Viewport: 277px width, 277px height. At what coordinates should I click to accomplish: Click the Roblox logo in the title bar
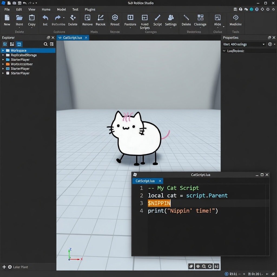coord(3,3)
